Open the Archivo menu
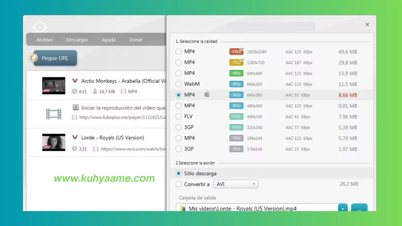Viewport: 402px width, 226px height. 44,40
